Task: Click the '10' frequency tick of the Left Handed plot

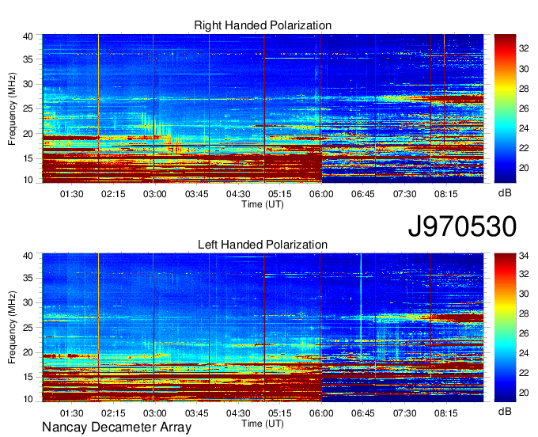Action: pos(28,399)
